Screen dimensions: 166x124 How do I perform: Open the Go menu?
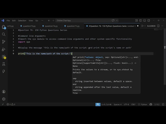(37, 21)
